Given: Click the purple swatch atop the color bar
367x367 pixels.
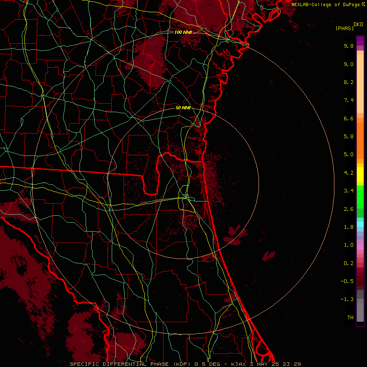Looking at the screenshot, I should click(360, 41).
